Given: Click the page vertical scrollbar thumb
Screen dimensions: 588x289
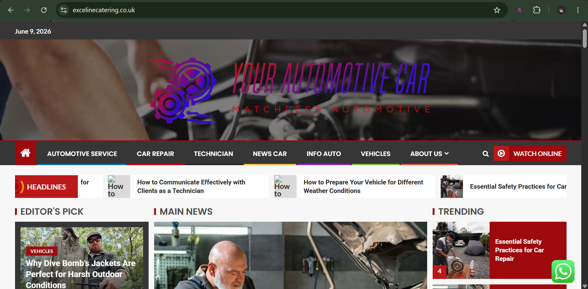Looking at the screenshot, I should pos(585,39).
